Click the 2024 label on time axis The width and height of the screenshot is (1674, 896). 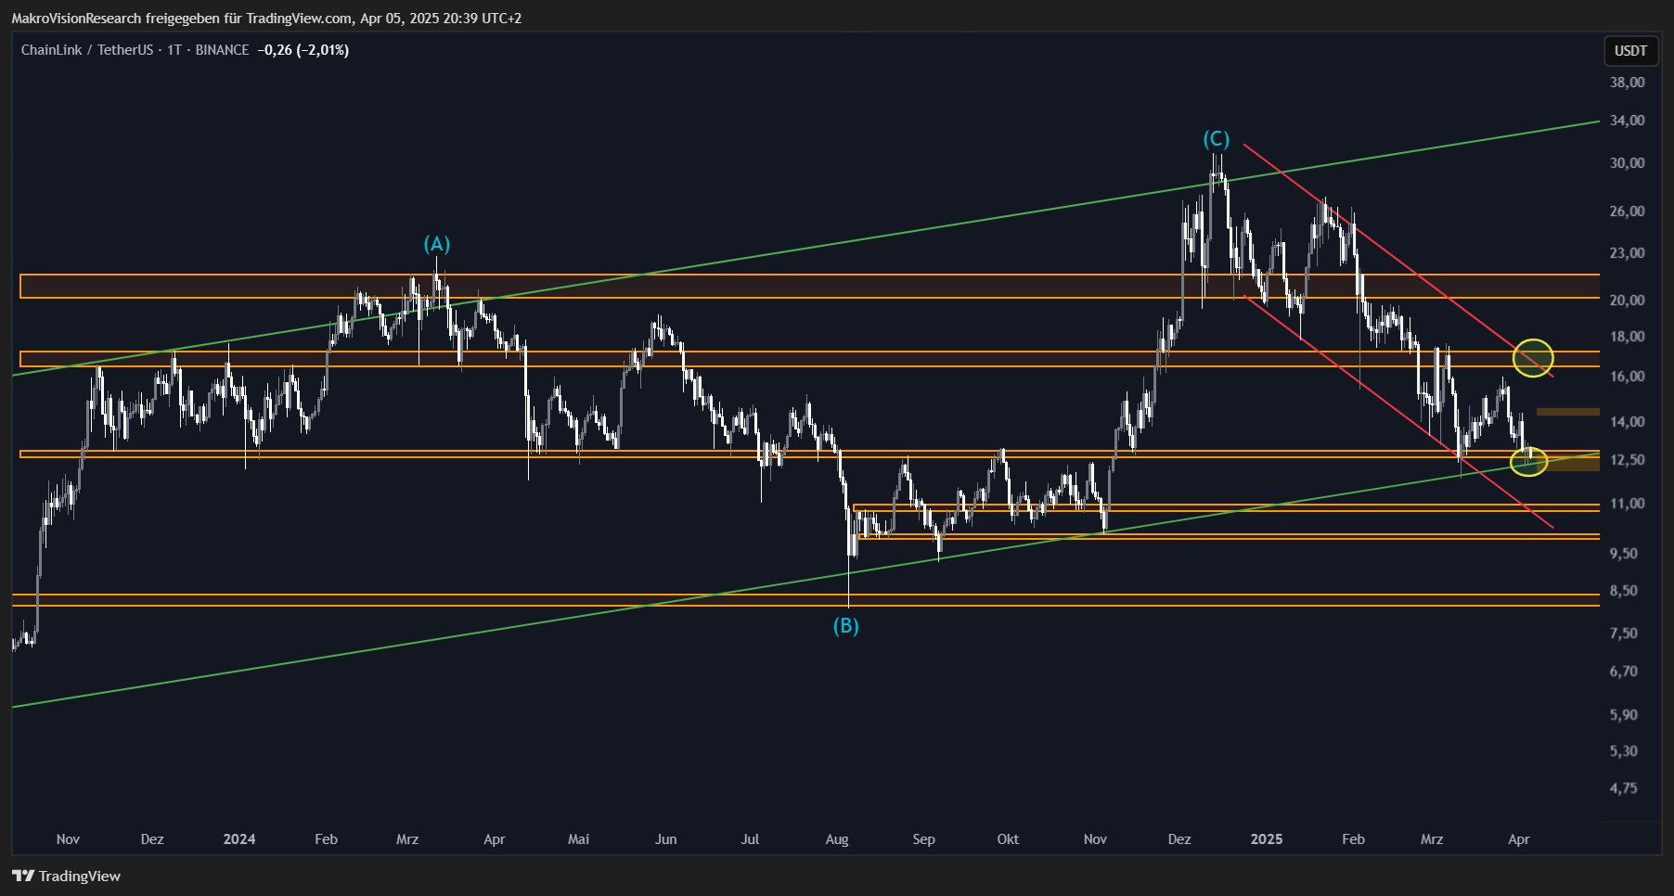[x=239, y=838]
